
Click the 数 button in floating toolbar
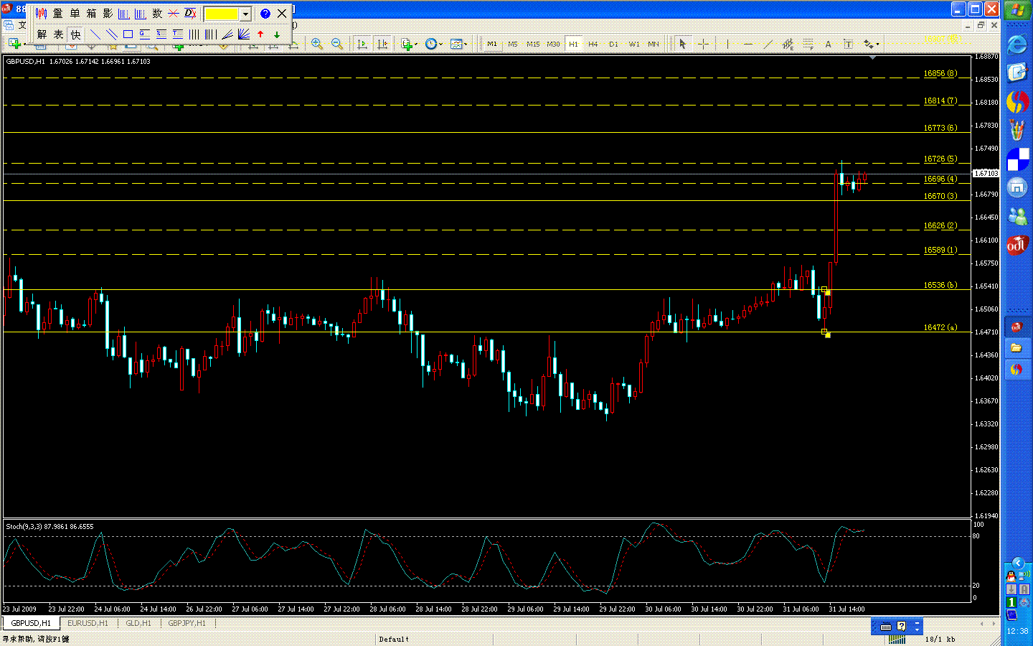tap(157, 14)
